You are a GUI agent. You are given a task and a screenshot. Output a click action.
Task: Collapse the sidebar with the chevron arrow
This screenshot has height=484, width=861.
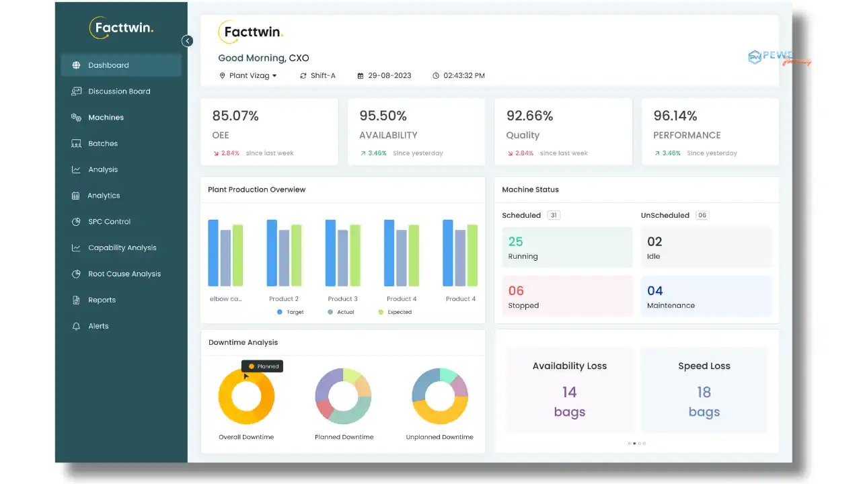tap(187, 40)
